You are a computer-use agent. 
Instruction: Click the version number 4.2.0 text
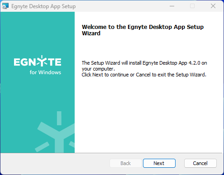click(195, 63)
